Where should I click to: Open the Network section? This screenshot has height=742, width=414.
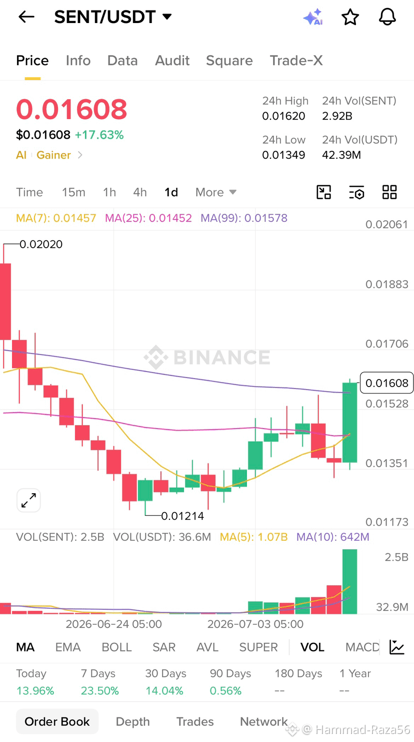[x=264, y=721]
